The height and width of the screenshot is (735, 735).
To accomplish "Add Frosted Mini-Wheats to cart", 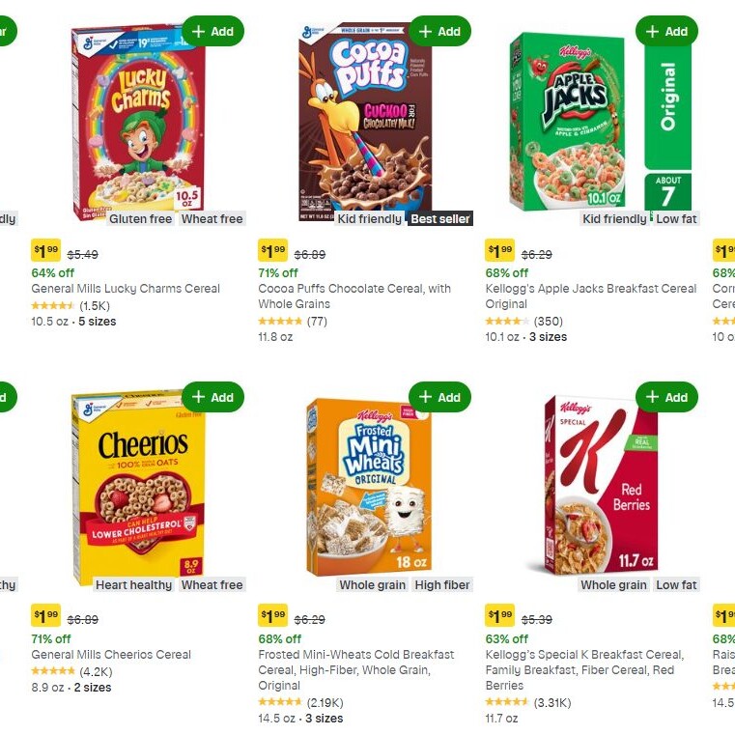I will click(439, 397).
